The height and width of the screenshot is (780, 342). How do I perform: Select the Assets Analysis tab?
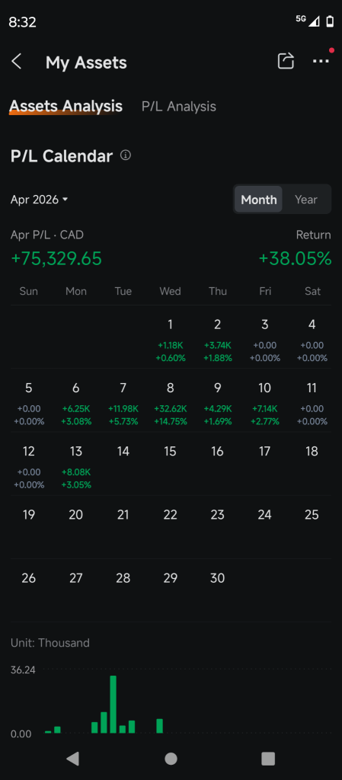pos(66,106)
